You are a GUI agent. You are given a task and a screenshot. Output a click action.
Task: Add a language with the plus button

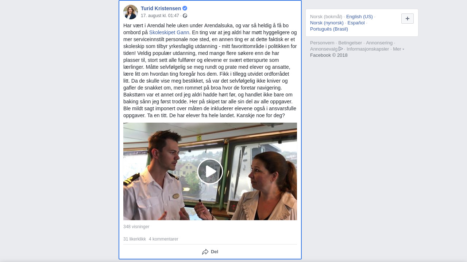point(408,19)
